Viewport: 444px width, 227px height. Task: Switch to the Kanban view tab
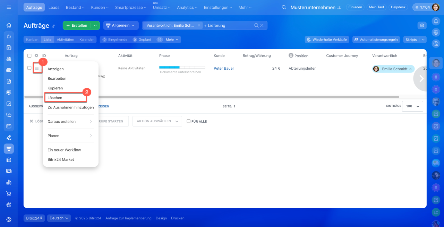tap(32, 40)
